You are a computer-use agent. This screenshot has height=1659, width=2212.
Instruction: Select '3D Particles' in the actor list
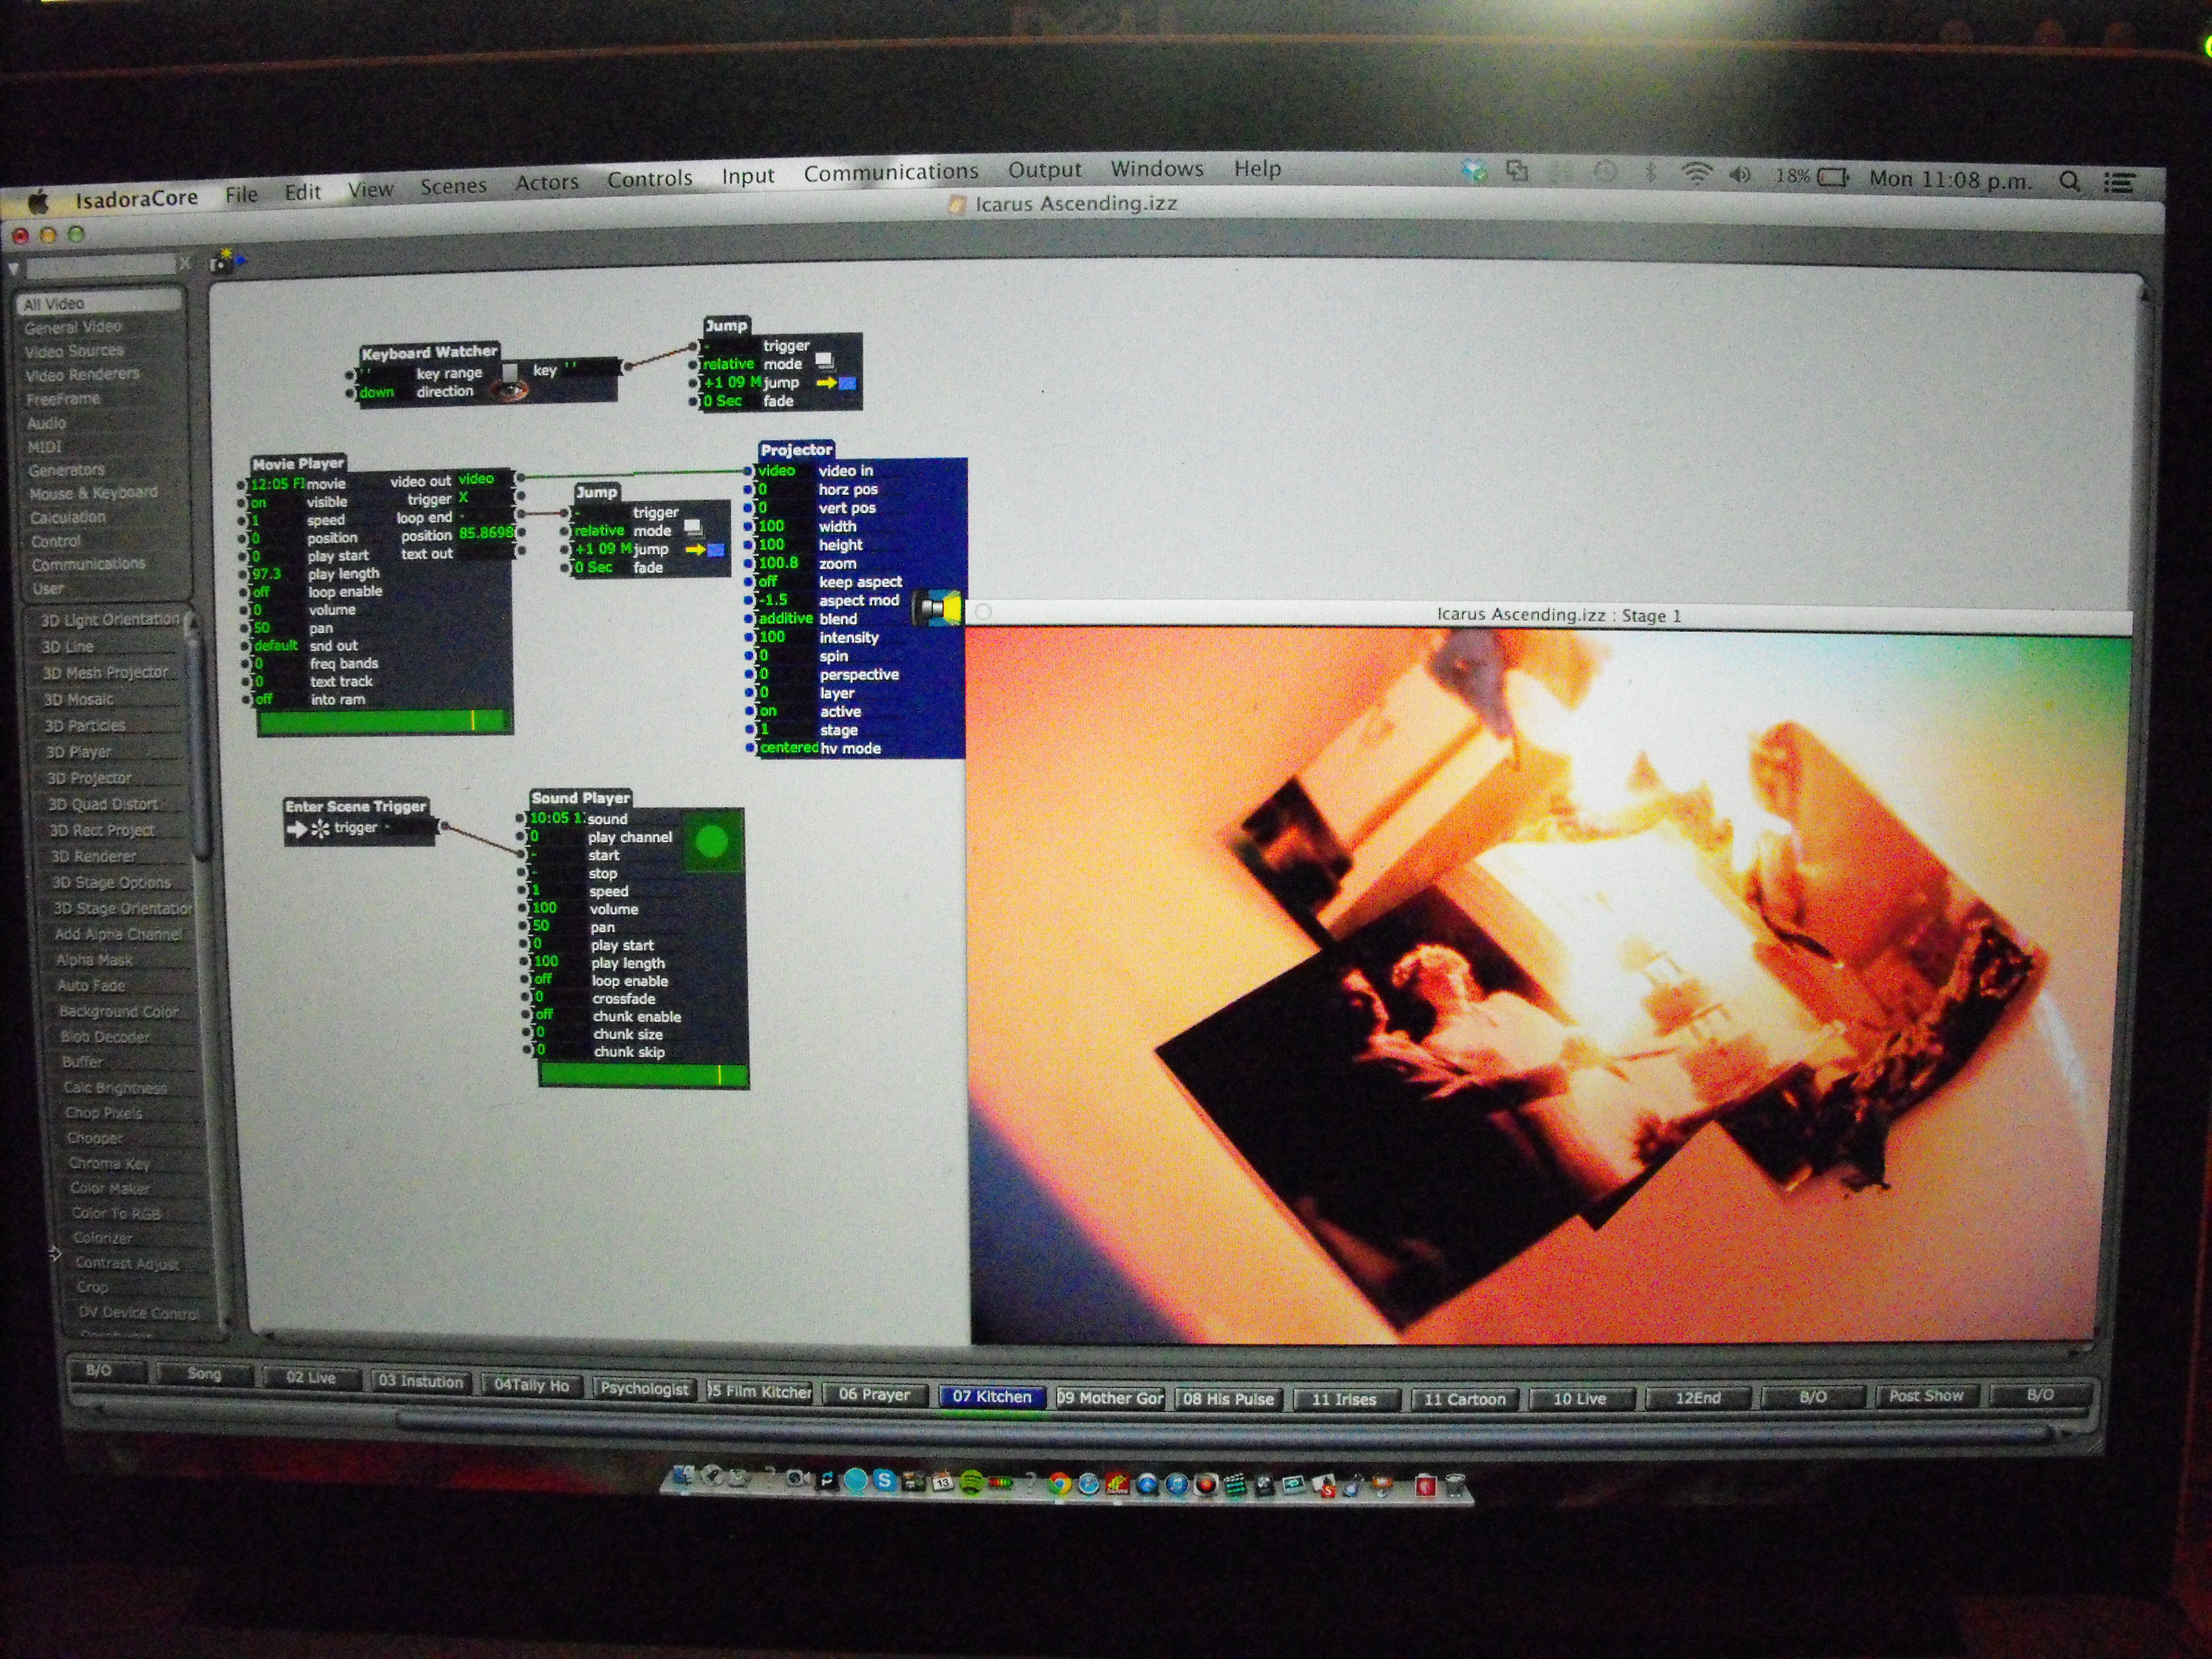[x=85, y=725]
